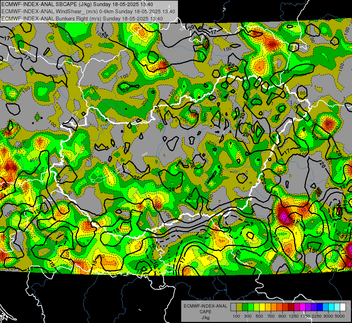Click the pink-magenta swatch right of 1250
The width and height of the screenshot is (352, 323).
tap(297, 307)
